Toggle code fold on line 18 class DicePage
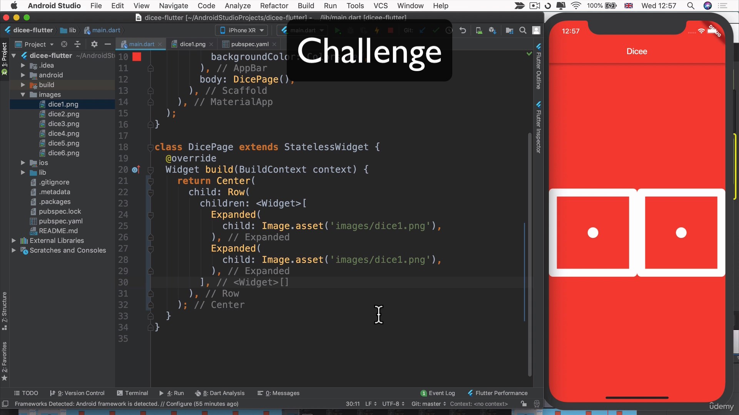The width and height of the screenshot is (739, 415). coord(150,147)
